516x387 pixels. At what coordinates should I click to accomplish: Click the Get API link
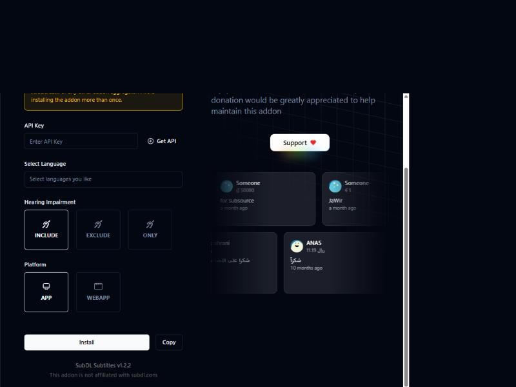click(162, 141)
